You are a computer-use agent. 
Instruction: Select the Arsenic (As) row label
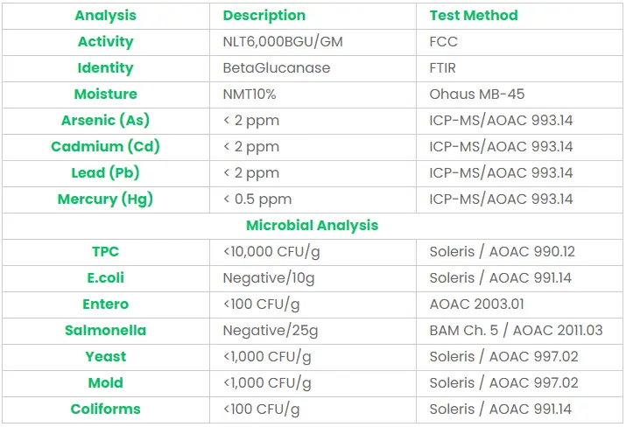point(105,121)
